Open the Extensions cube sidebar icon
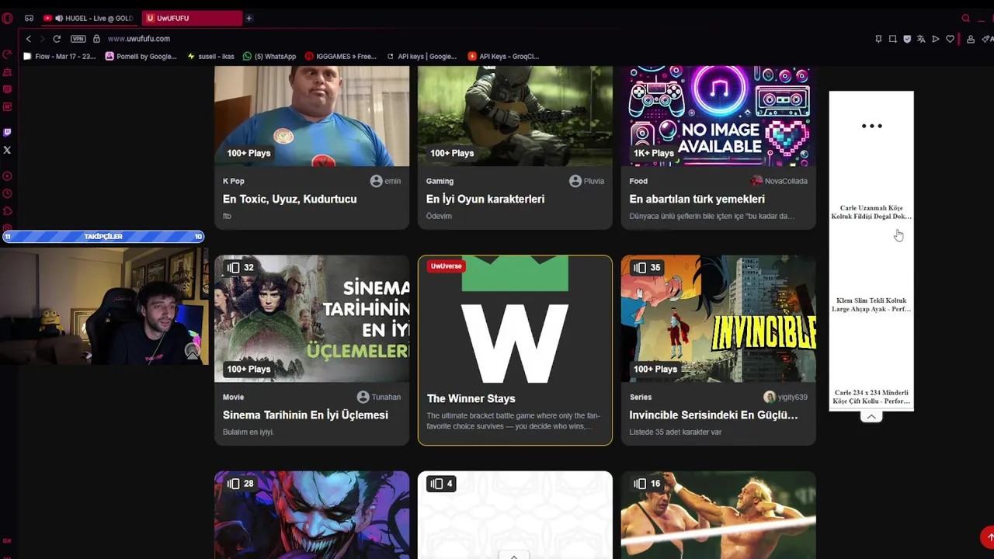This screenshot has height=559, width=994. [7, 210]
